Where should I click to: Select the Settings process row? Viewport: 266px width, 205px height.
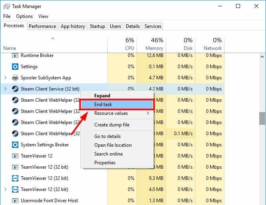[112, 67]
